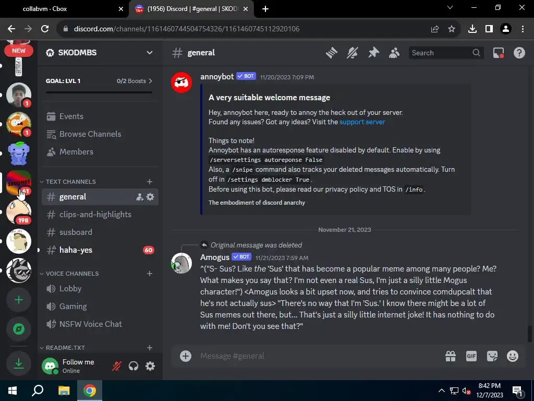534x401 pixels.
Task: Open Chrome downloads icon
Action: click(x=472, y=29)
